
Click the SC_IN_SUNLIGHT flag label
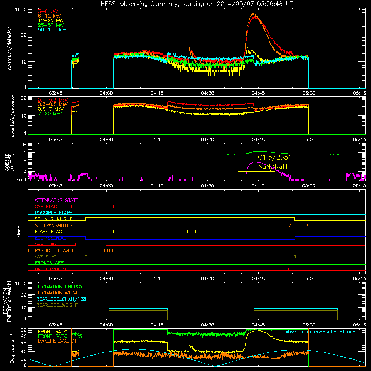pos(53,219)
